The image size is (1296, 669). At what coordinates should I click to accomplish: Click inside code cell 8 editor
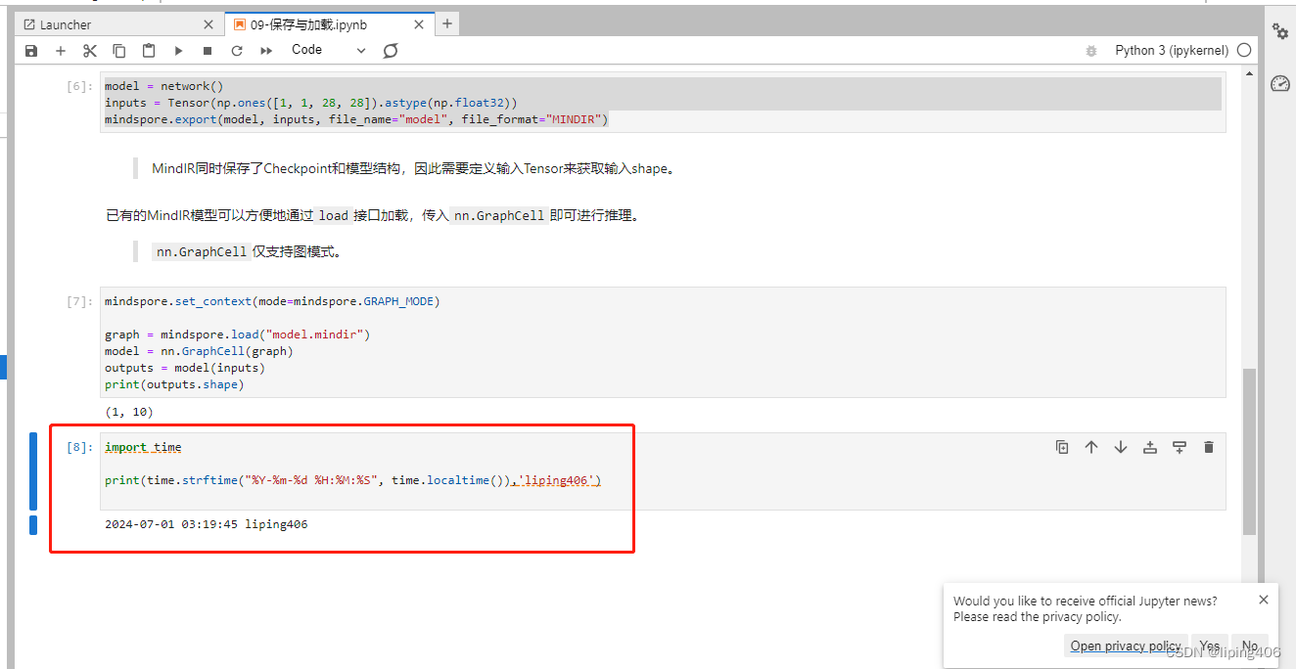click(x=663, y=471)
